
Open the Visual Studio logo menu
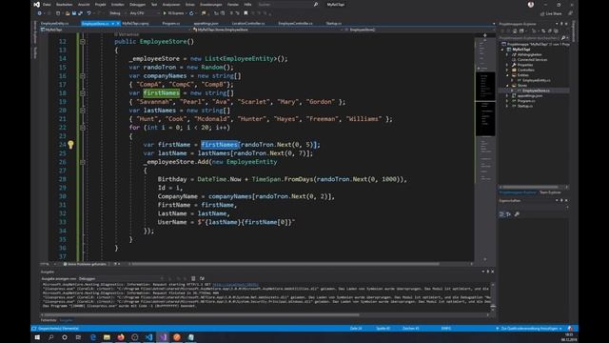click(x=36, y=4)
